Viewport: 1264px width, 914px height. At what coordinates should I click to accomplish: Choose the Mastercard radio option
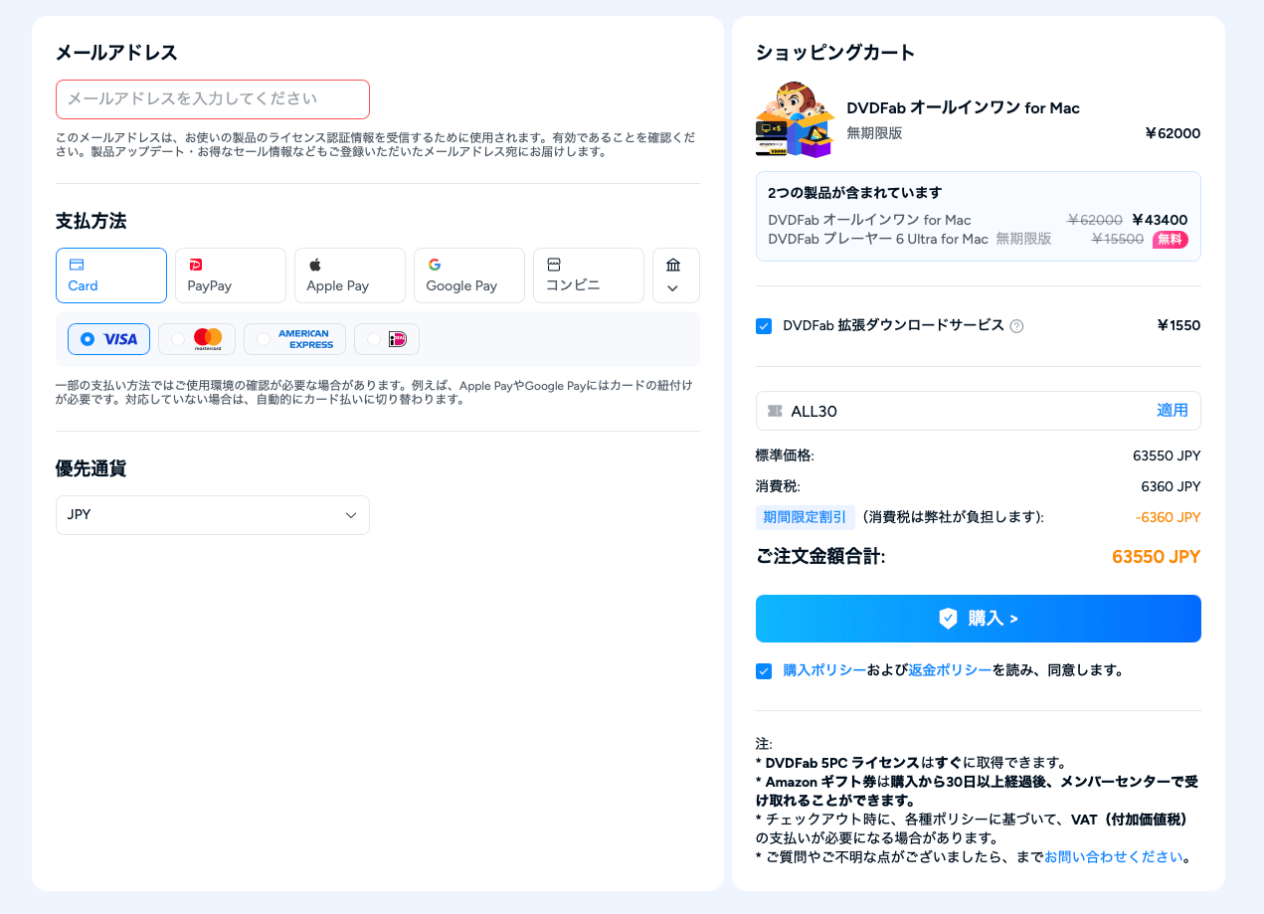coord(197,339)
